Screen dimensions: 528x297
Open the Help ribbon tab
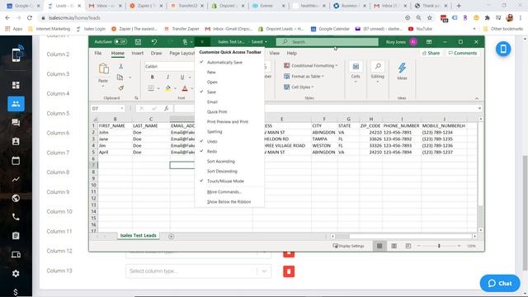[x=291, y=53]
